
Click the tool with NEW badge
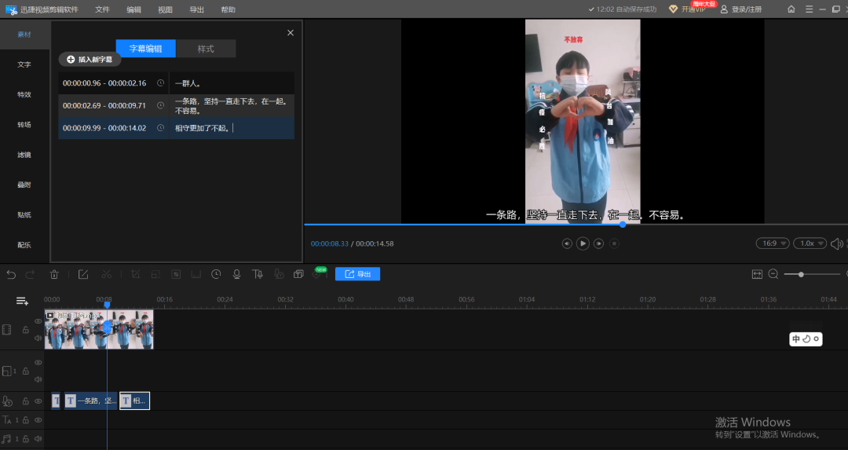tap(318, 273)
